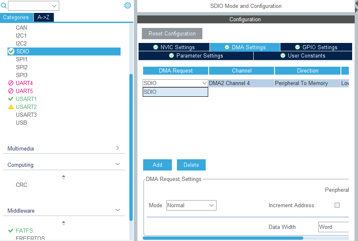Click the green checkmark beside USART1
The width and height of the screenshot is (358, 241).
(11, 99)
